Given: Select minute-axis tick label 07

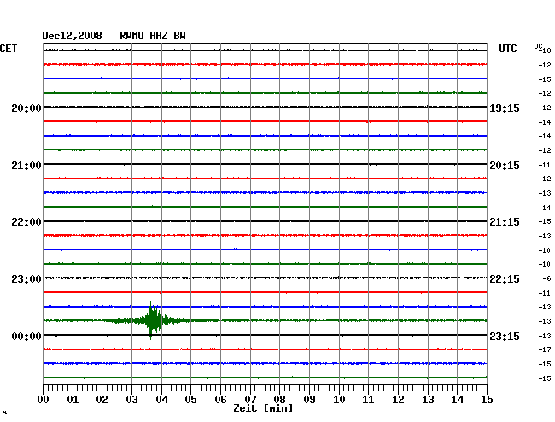Looking at the screenshot, I should click(250, 400).
